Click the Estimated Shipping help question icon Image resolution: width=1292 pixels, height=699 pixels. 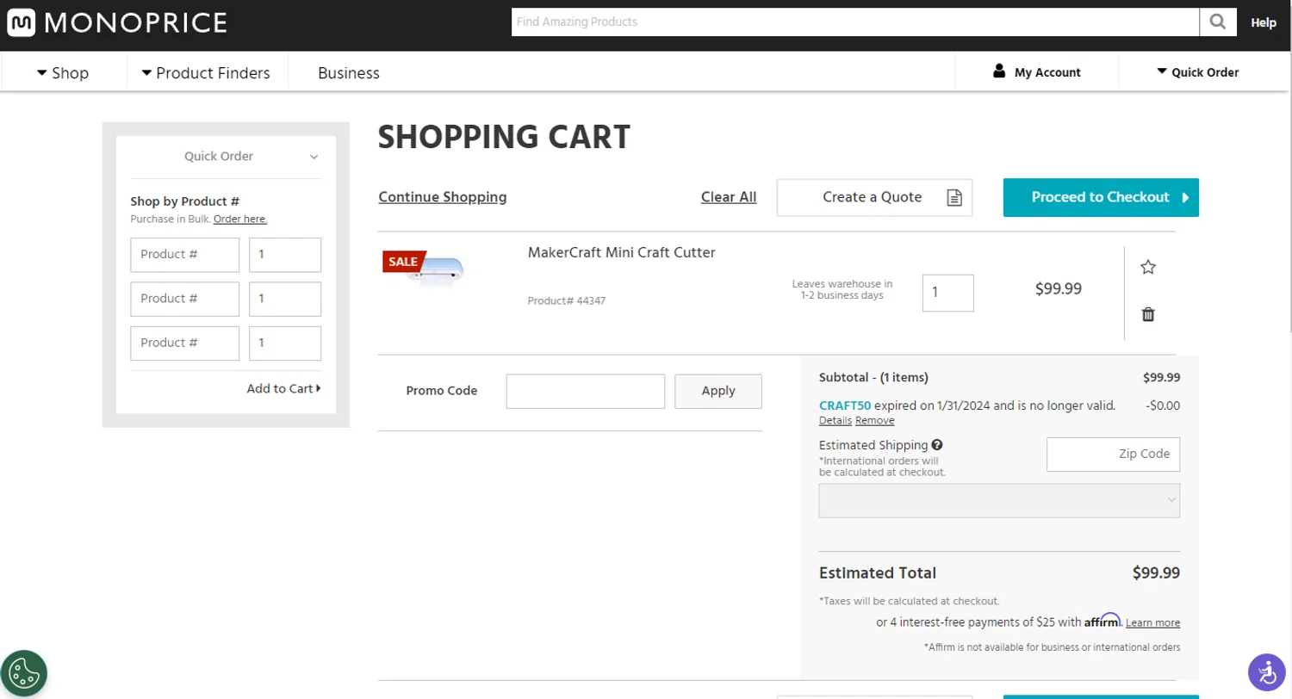pyautogui.click(x=937, y=445)
